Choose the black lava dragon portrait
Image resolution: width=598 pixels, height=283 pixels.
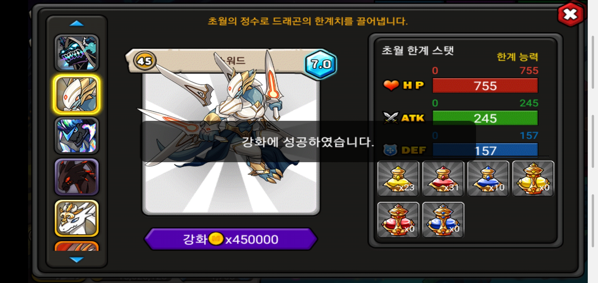(77, 177)
